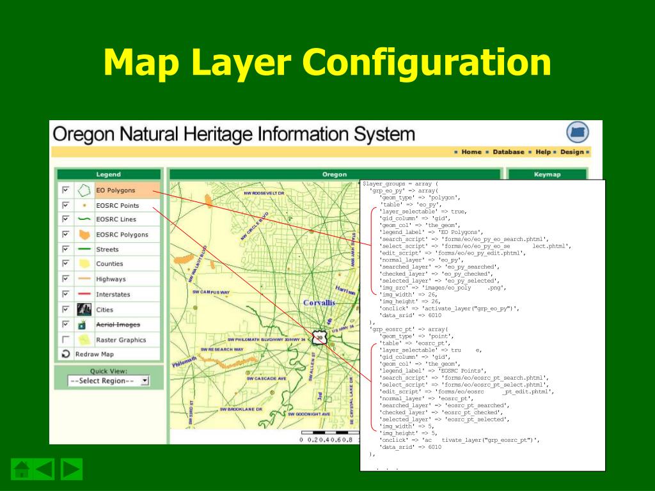Uncheck the Counties layer checkbox

(66, 263)
